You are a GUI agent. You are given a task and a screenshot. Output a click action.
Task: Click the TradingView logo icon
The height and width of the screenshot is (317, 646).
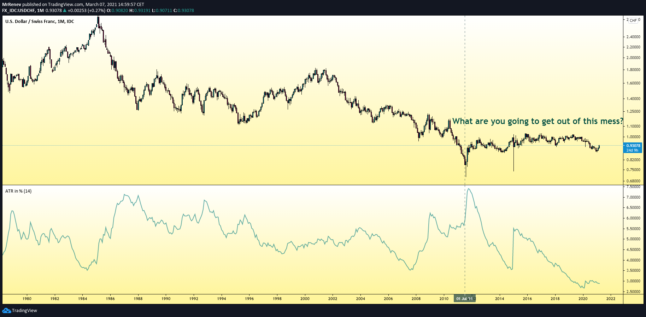6,311
